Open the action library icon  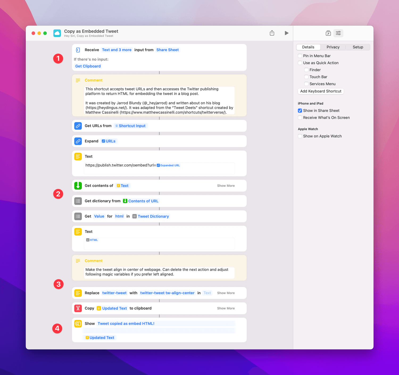click(x=328, y=33)
